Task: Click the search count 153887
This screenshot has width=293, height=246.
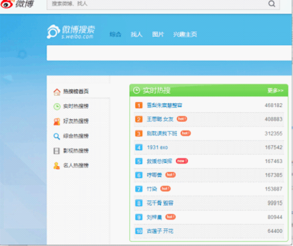Action: pyautogui.click(x=273, y=189)
